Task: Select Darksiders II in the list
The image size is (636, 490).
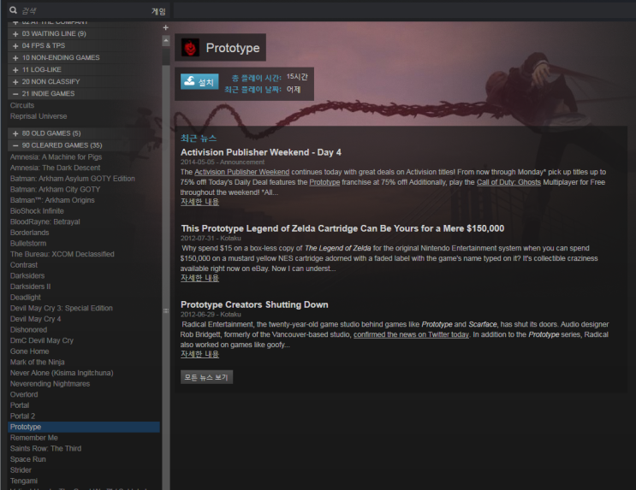Action: point(31,286)
